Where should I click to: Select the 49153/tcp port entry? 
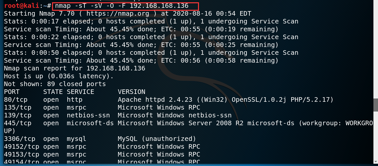(21, 154)
